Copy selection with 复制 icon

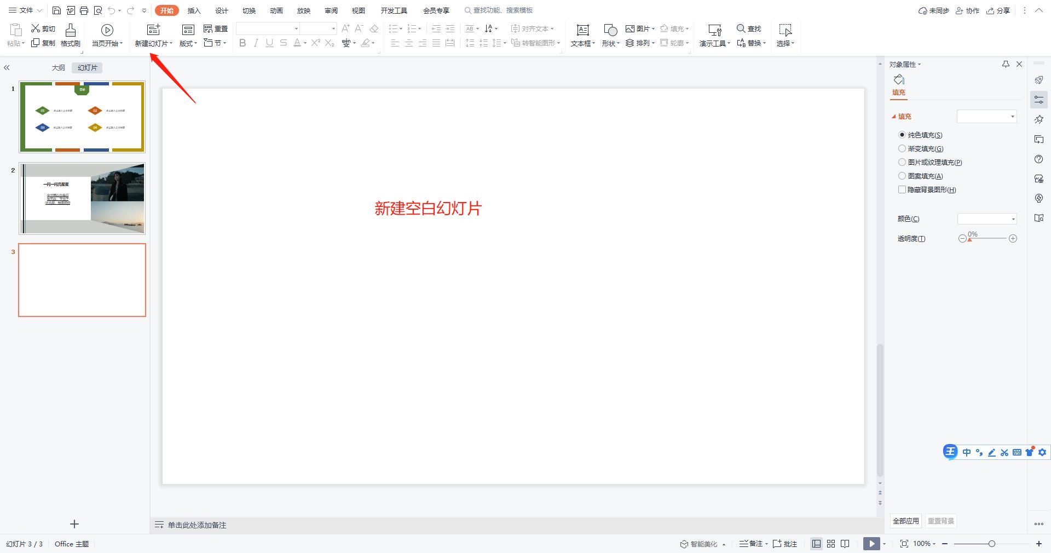[x=43, y=43]
